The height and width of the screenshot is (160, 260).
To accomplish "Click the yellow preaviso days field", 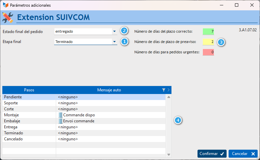I will (208, 42).
